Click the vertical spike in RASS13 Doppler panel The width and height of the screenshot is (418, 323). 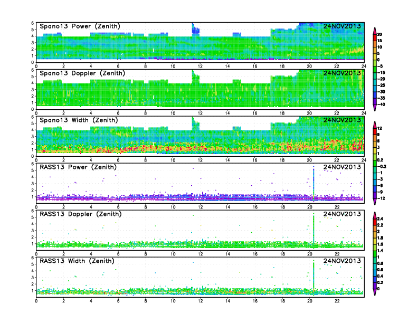[313, 231]
